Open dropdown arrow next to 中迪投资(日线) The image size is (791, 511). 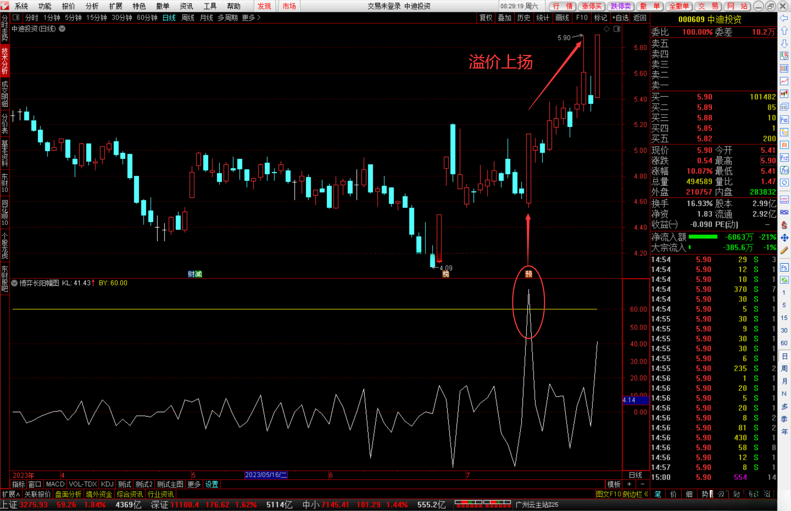pos(62,29)
